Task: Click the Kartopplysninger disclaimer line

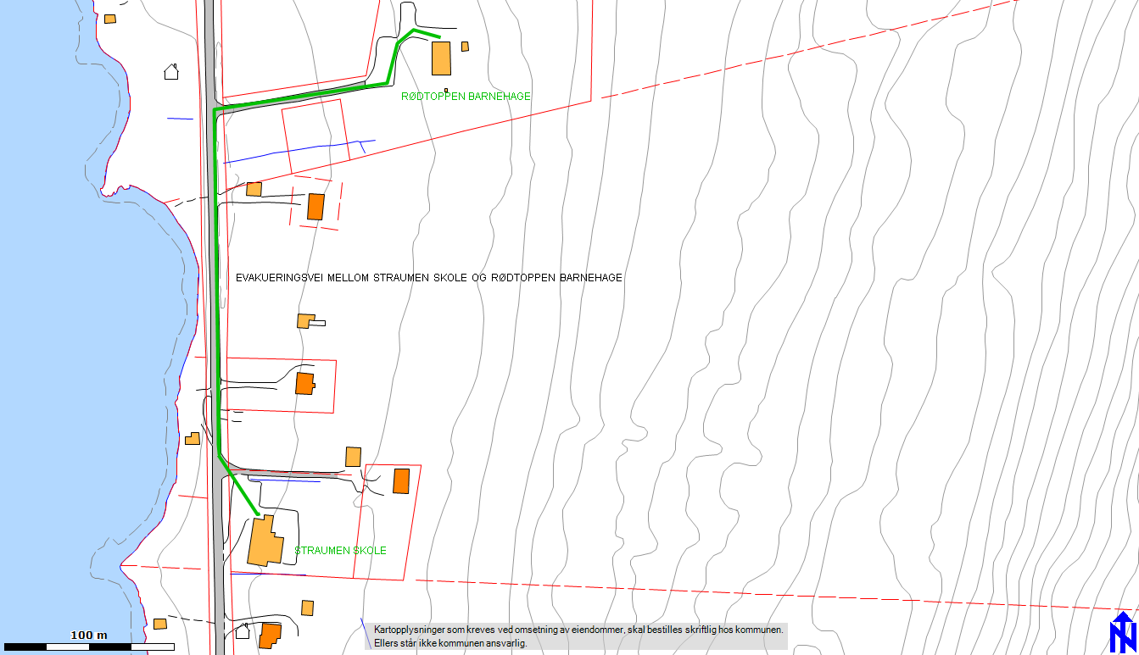Action: pos(578,630)
